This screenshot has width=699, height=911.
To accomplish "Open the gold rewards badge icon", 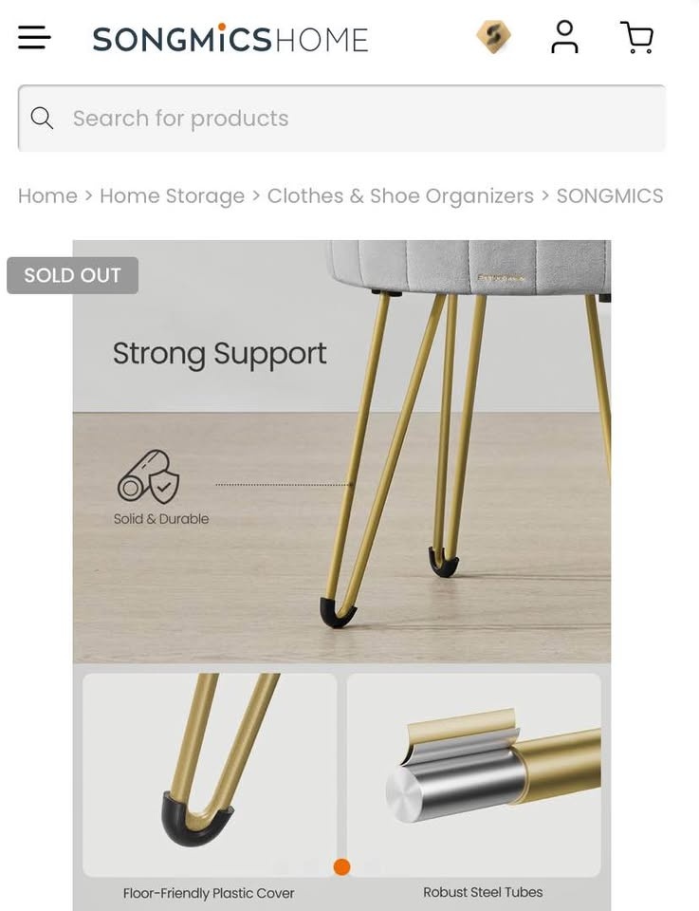I will [x=493, y=37].
